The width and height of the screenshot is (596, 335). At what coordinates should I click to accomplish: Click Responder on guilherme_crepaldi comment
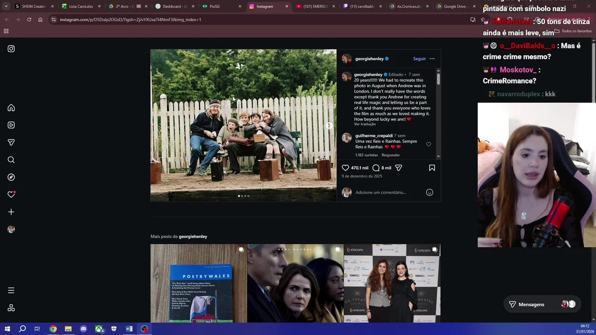click(x=391, y=155)
